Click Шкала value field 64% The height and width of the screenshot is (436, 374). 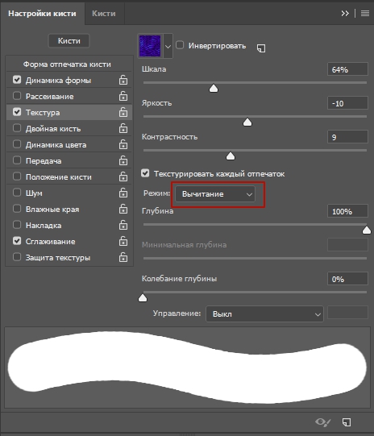[347, 69]
